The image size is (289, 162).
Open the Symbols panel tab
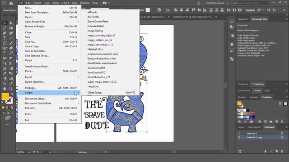(x=254, y=97)
